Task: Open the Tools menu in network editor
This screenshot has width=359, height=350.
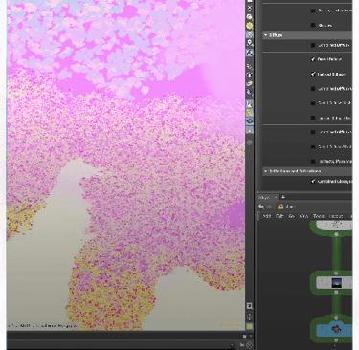Action: [319, 216]
